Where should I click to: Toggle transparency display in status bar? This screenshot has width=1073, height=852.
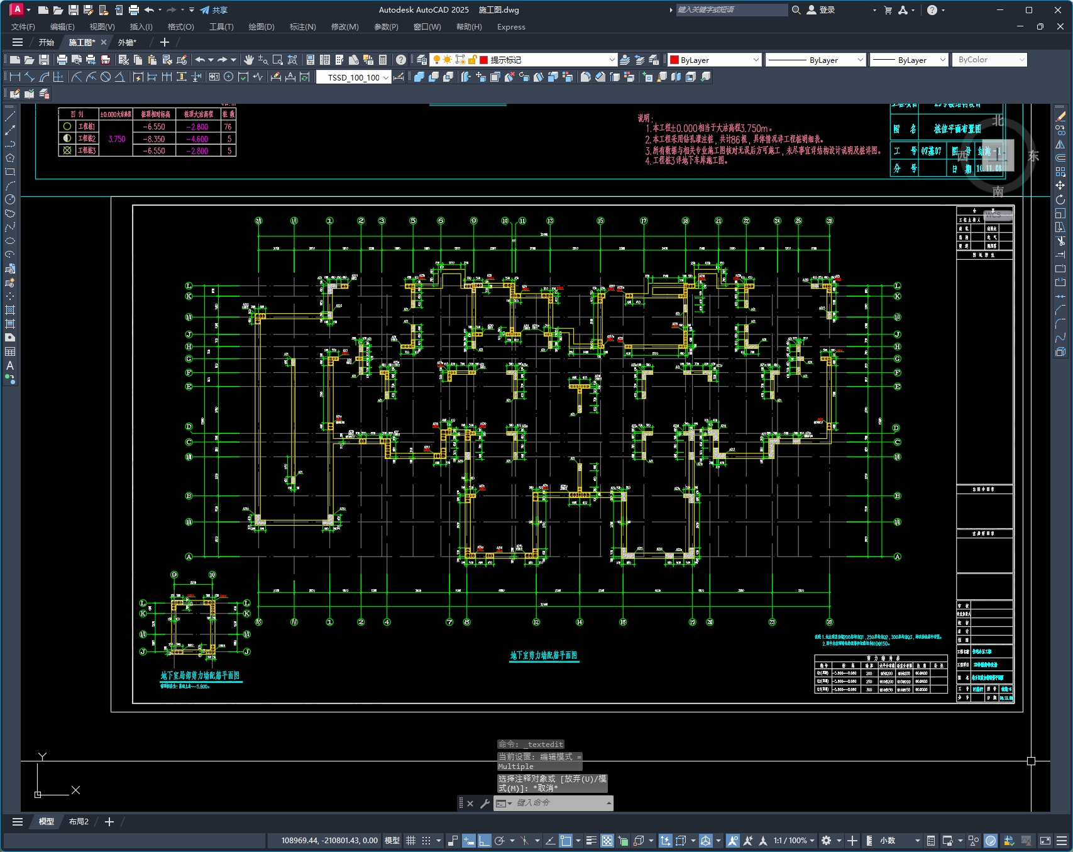pyautogui.click(x=607, y=841)
